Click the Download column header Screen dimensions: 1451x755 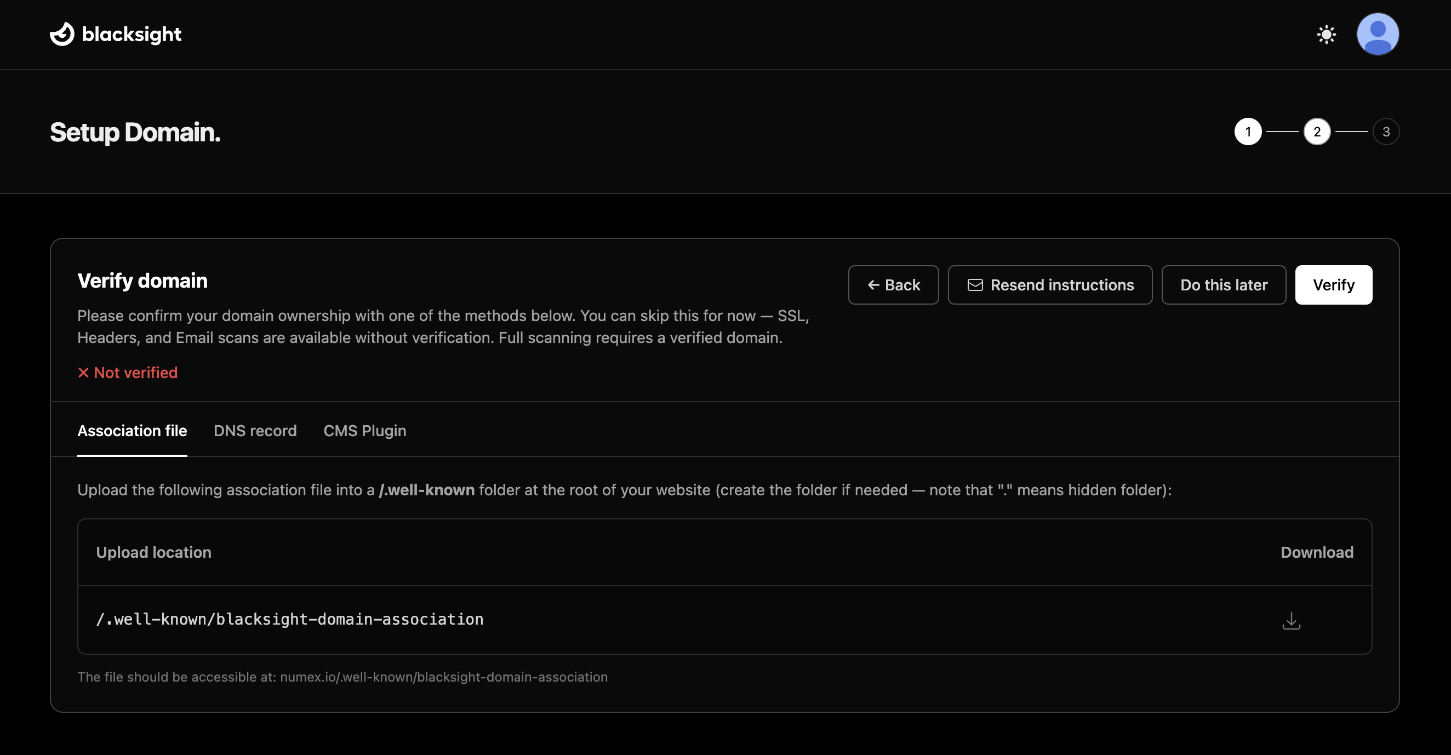click(x=1316, y=552)
